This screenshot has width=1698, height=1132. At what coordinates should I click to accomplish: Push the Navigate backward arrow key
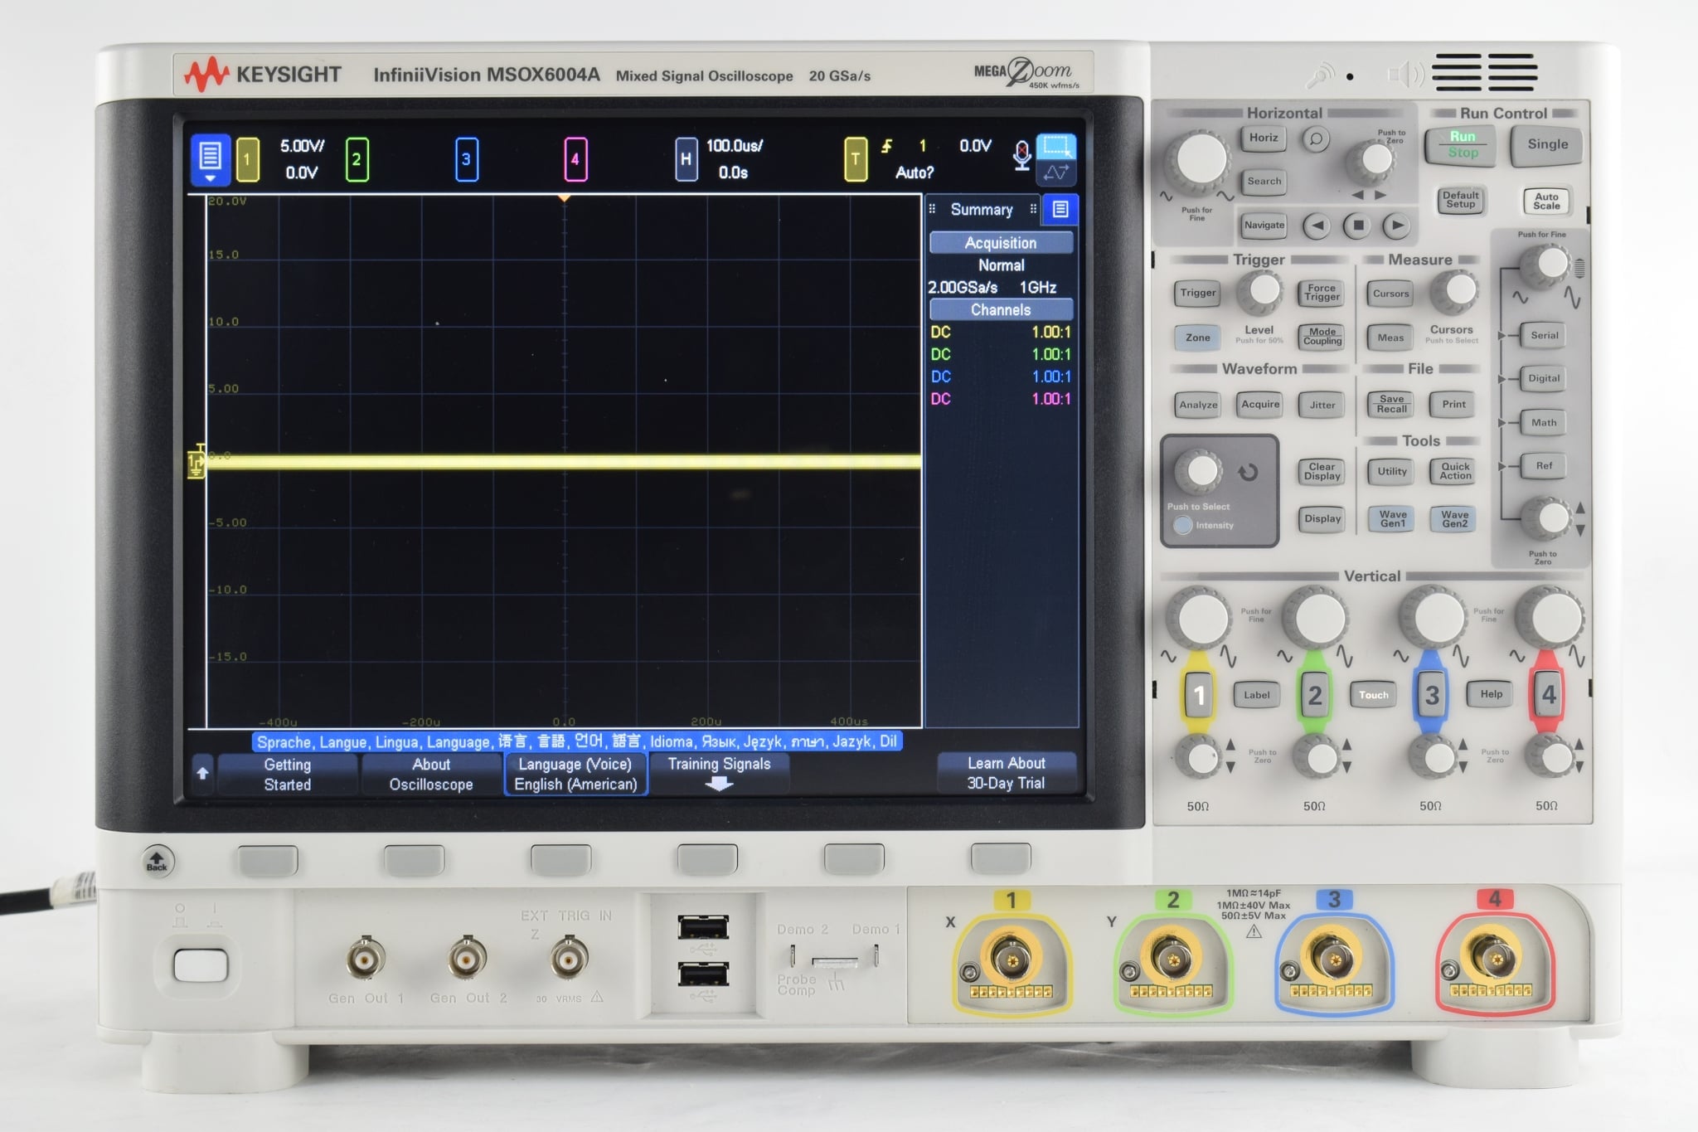pyautogui.click(x=1317, y=225)
